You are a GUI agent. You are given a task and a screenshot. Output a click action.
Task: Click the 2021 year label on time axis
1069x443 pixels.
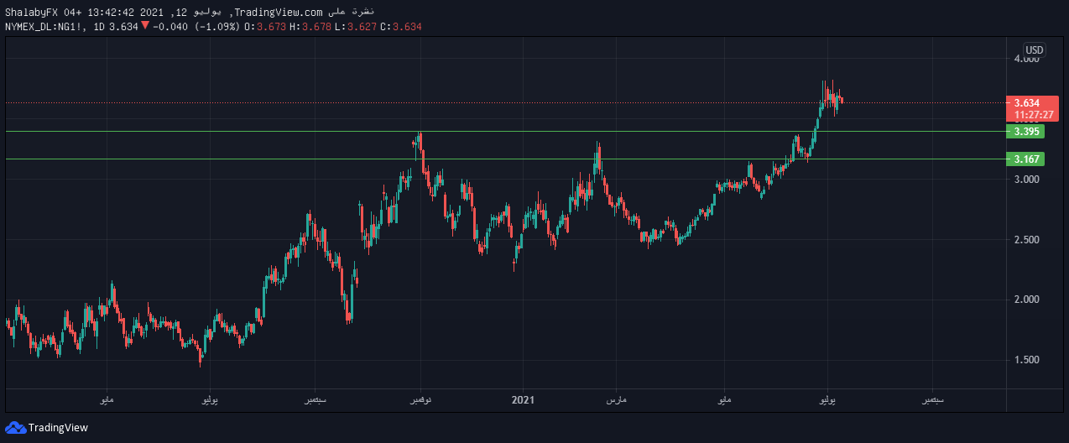tap(524, 401)
